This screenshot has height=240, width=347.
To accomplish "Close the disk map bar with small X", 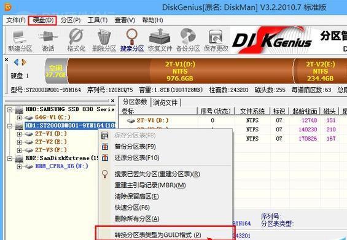I will click(6, 60).
